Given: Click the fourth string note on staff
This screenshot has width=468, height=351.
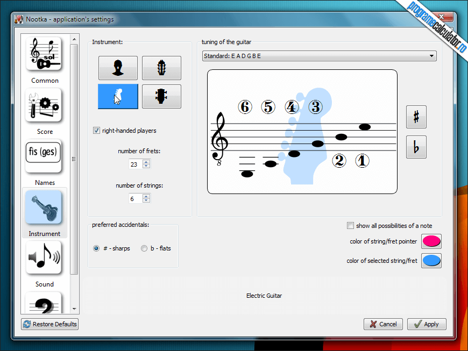Looking at the screenshot, I should (x=294, y=154).
